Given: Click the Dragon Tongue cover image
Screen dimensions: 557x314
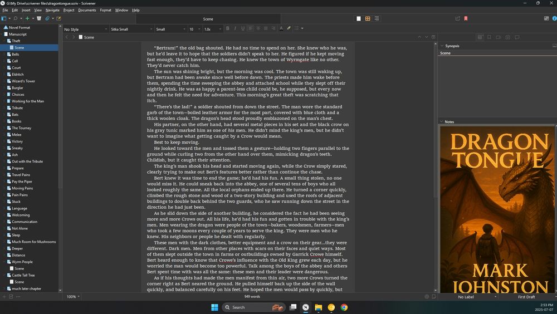Looking at the screenshot, I should [x=497, y=209].
